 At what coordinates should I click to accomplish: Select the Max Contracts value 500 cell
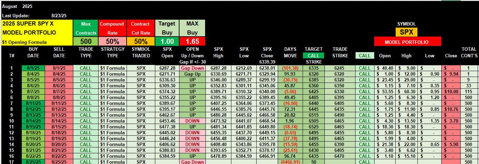pos(86,41)
